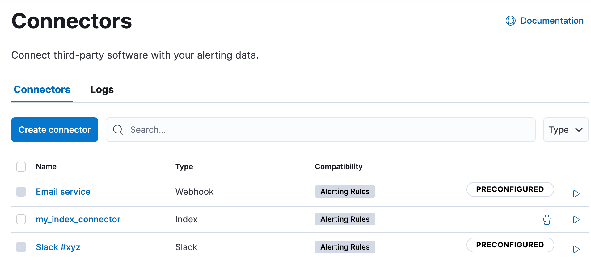Open the Slack #xyz connector link
Image resolution: width=591 pixels, height=260 pixels.
(x=58, y=247)
